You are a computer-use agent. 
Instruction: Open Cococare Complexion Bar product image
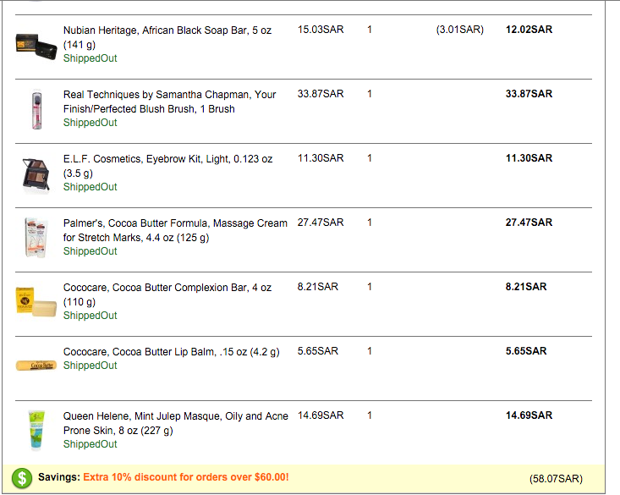tap(36, 302)
